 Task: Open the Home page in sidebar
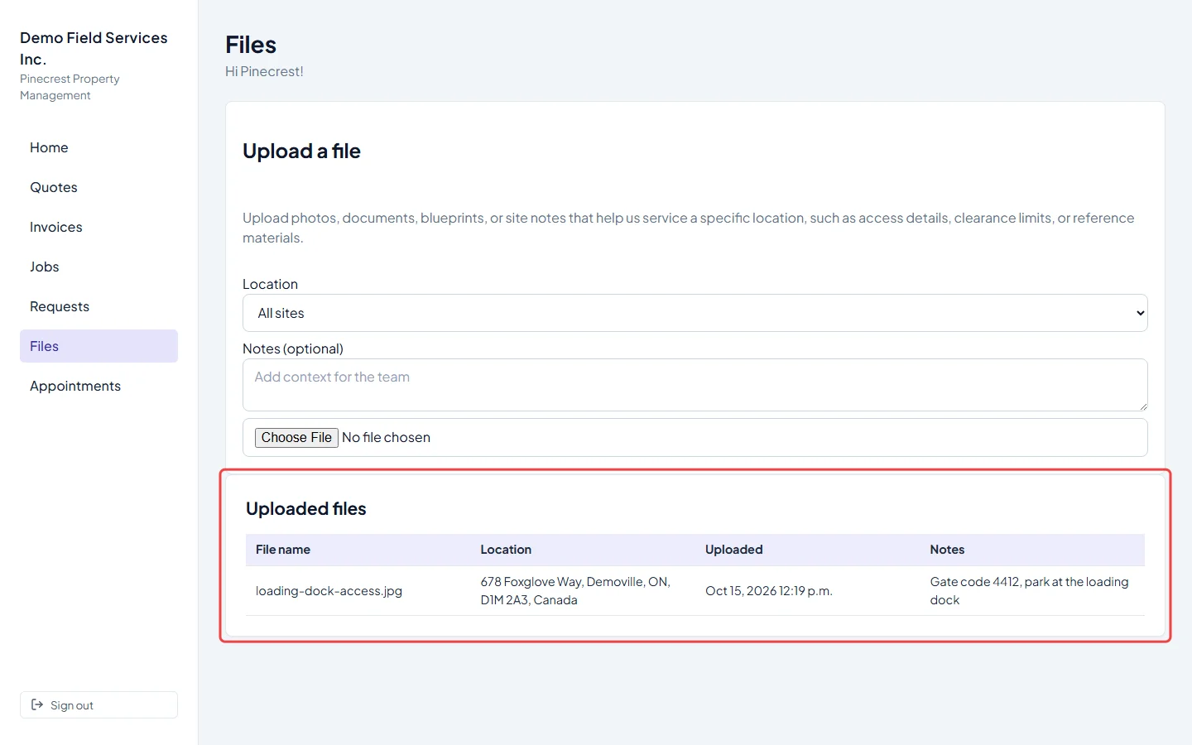coord(99,147)
